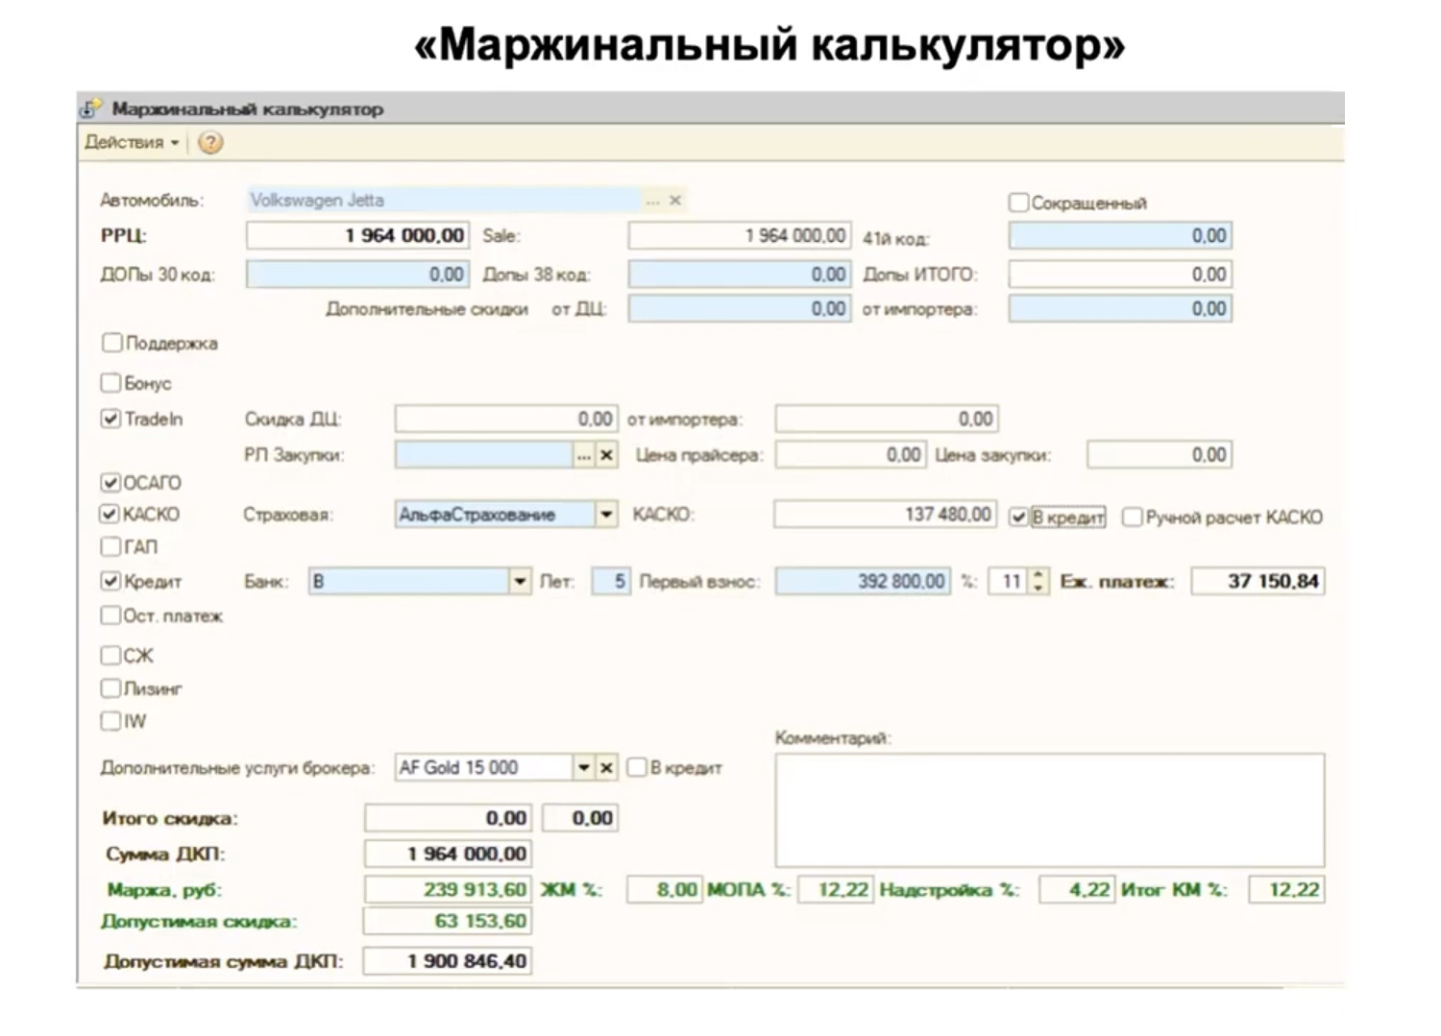Click the Еж. платеж field
The width and height of the screenshot is (1441, 1036).
pos(1258,581)
